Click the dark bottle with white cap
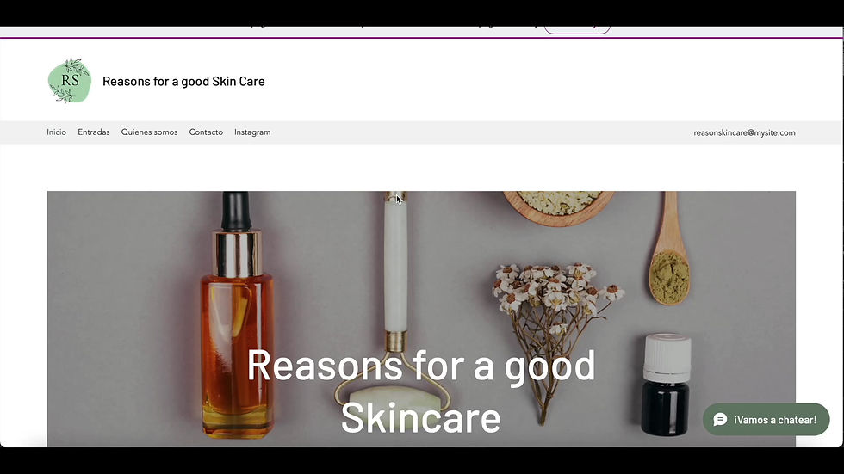The width and height of the screenshot is (844, 474). tap(666, 385)
